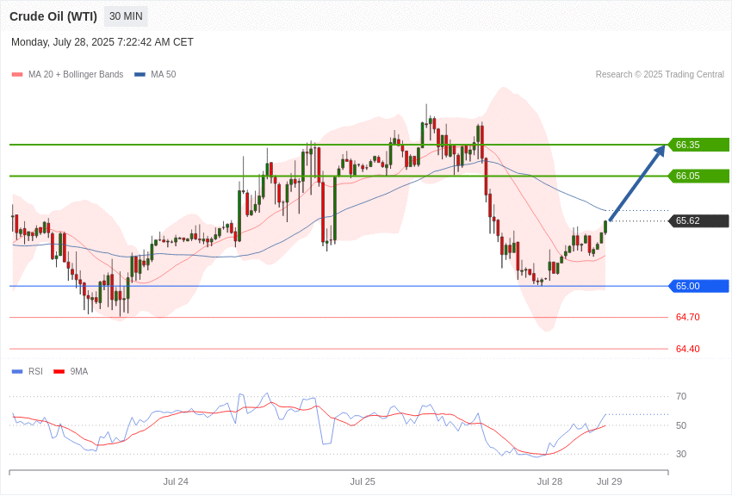
Task: Click the 65.00 pivot price tag
Action: 699,286
